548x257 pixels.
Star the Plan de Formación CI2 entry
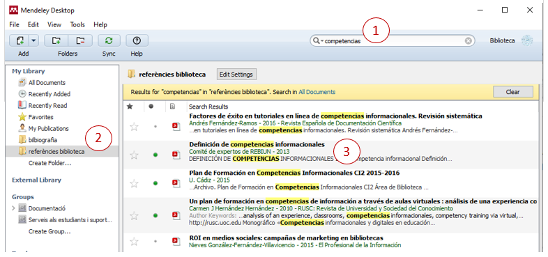(x=134, y=183)
